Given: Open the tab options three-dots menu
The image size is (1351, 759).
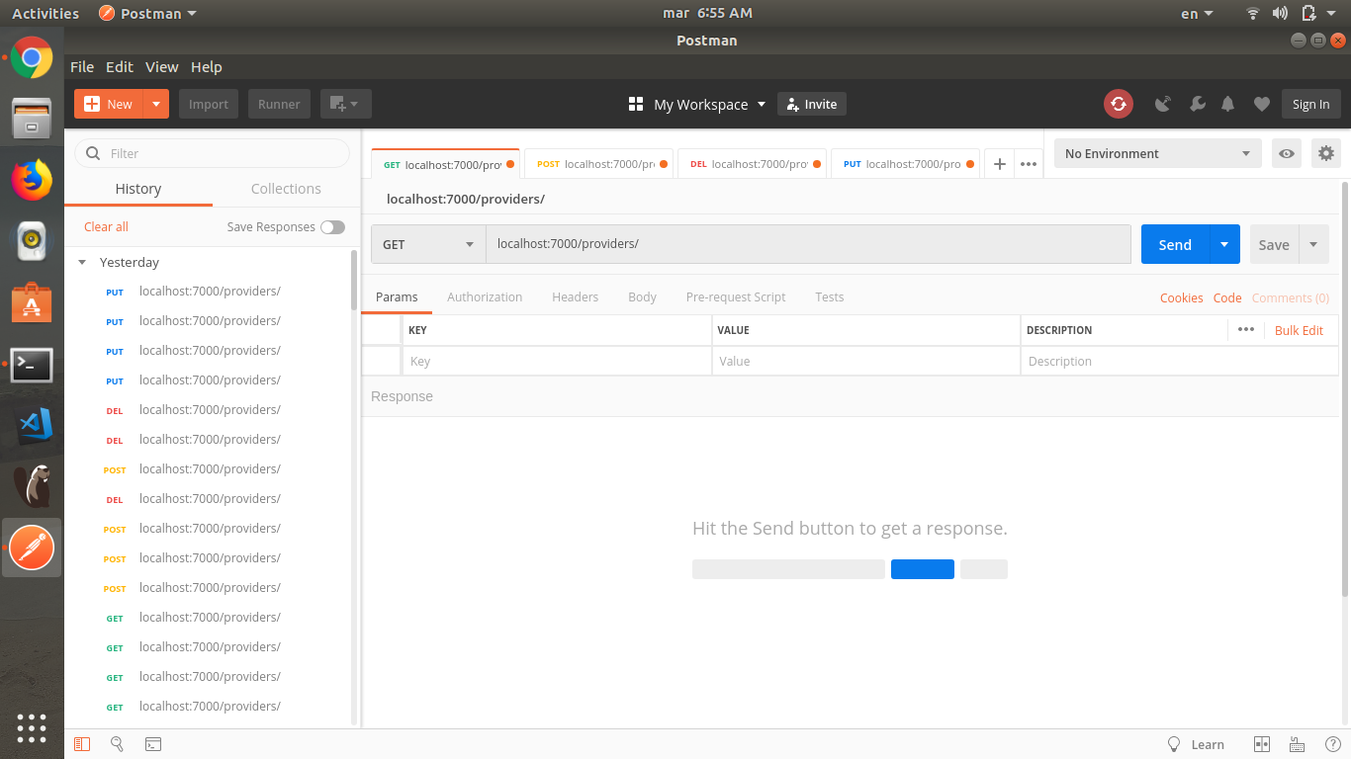Looking at the screenshot, I should [1029, 164].
